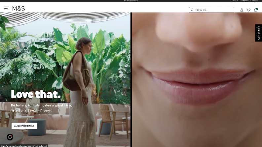Open the Geri Bildirim side tab
The width and height of the screenshot is (262, 147).
pyautogui.click(x=258, y=33)
